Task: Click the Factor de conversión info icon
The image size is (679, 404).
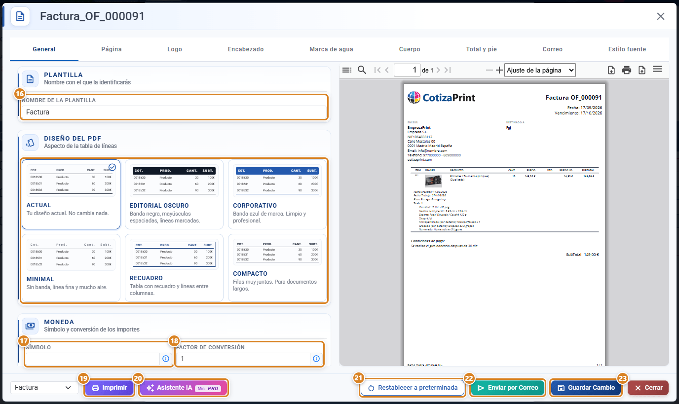Action: [316, 359]
